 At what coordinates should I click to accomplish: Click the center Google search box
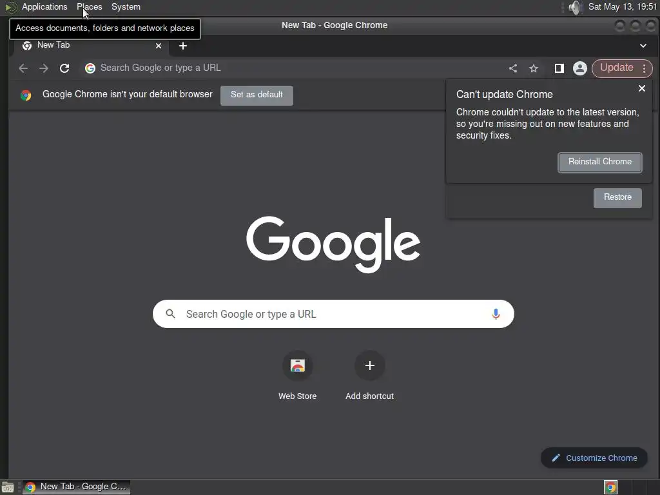coord(333,314)
